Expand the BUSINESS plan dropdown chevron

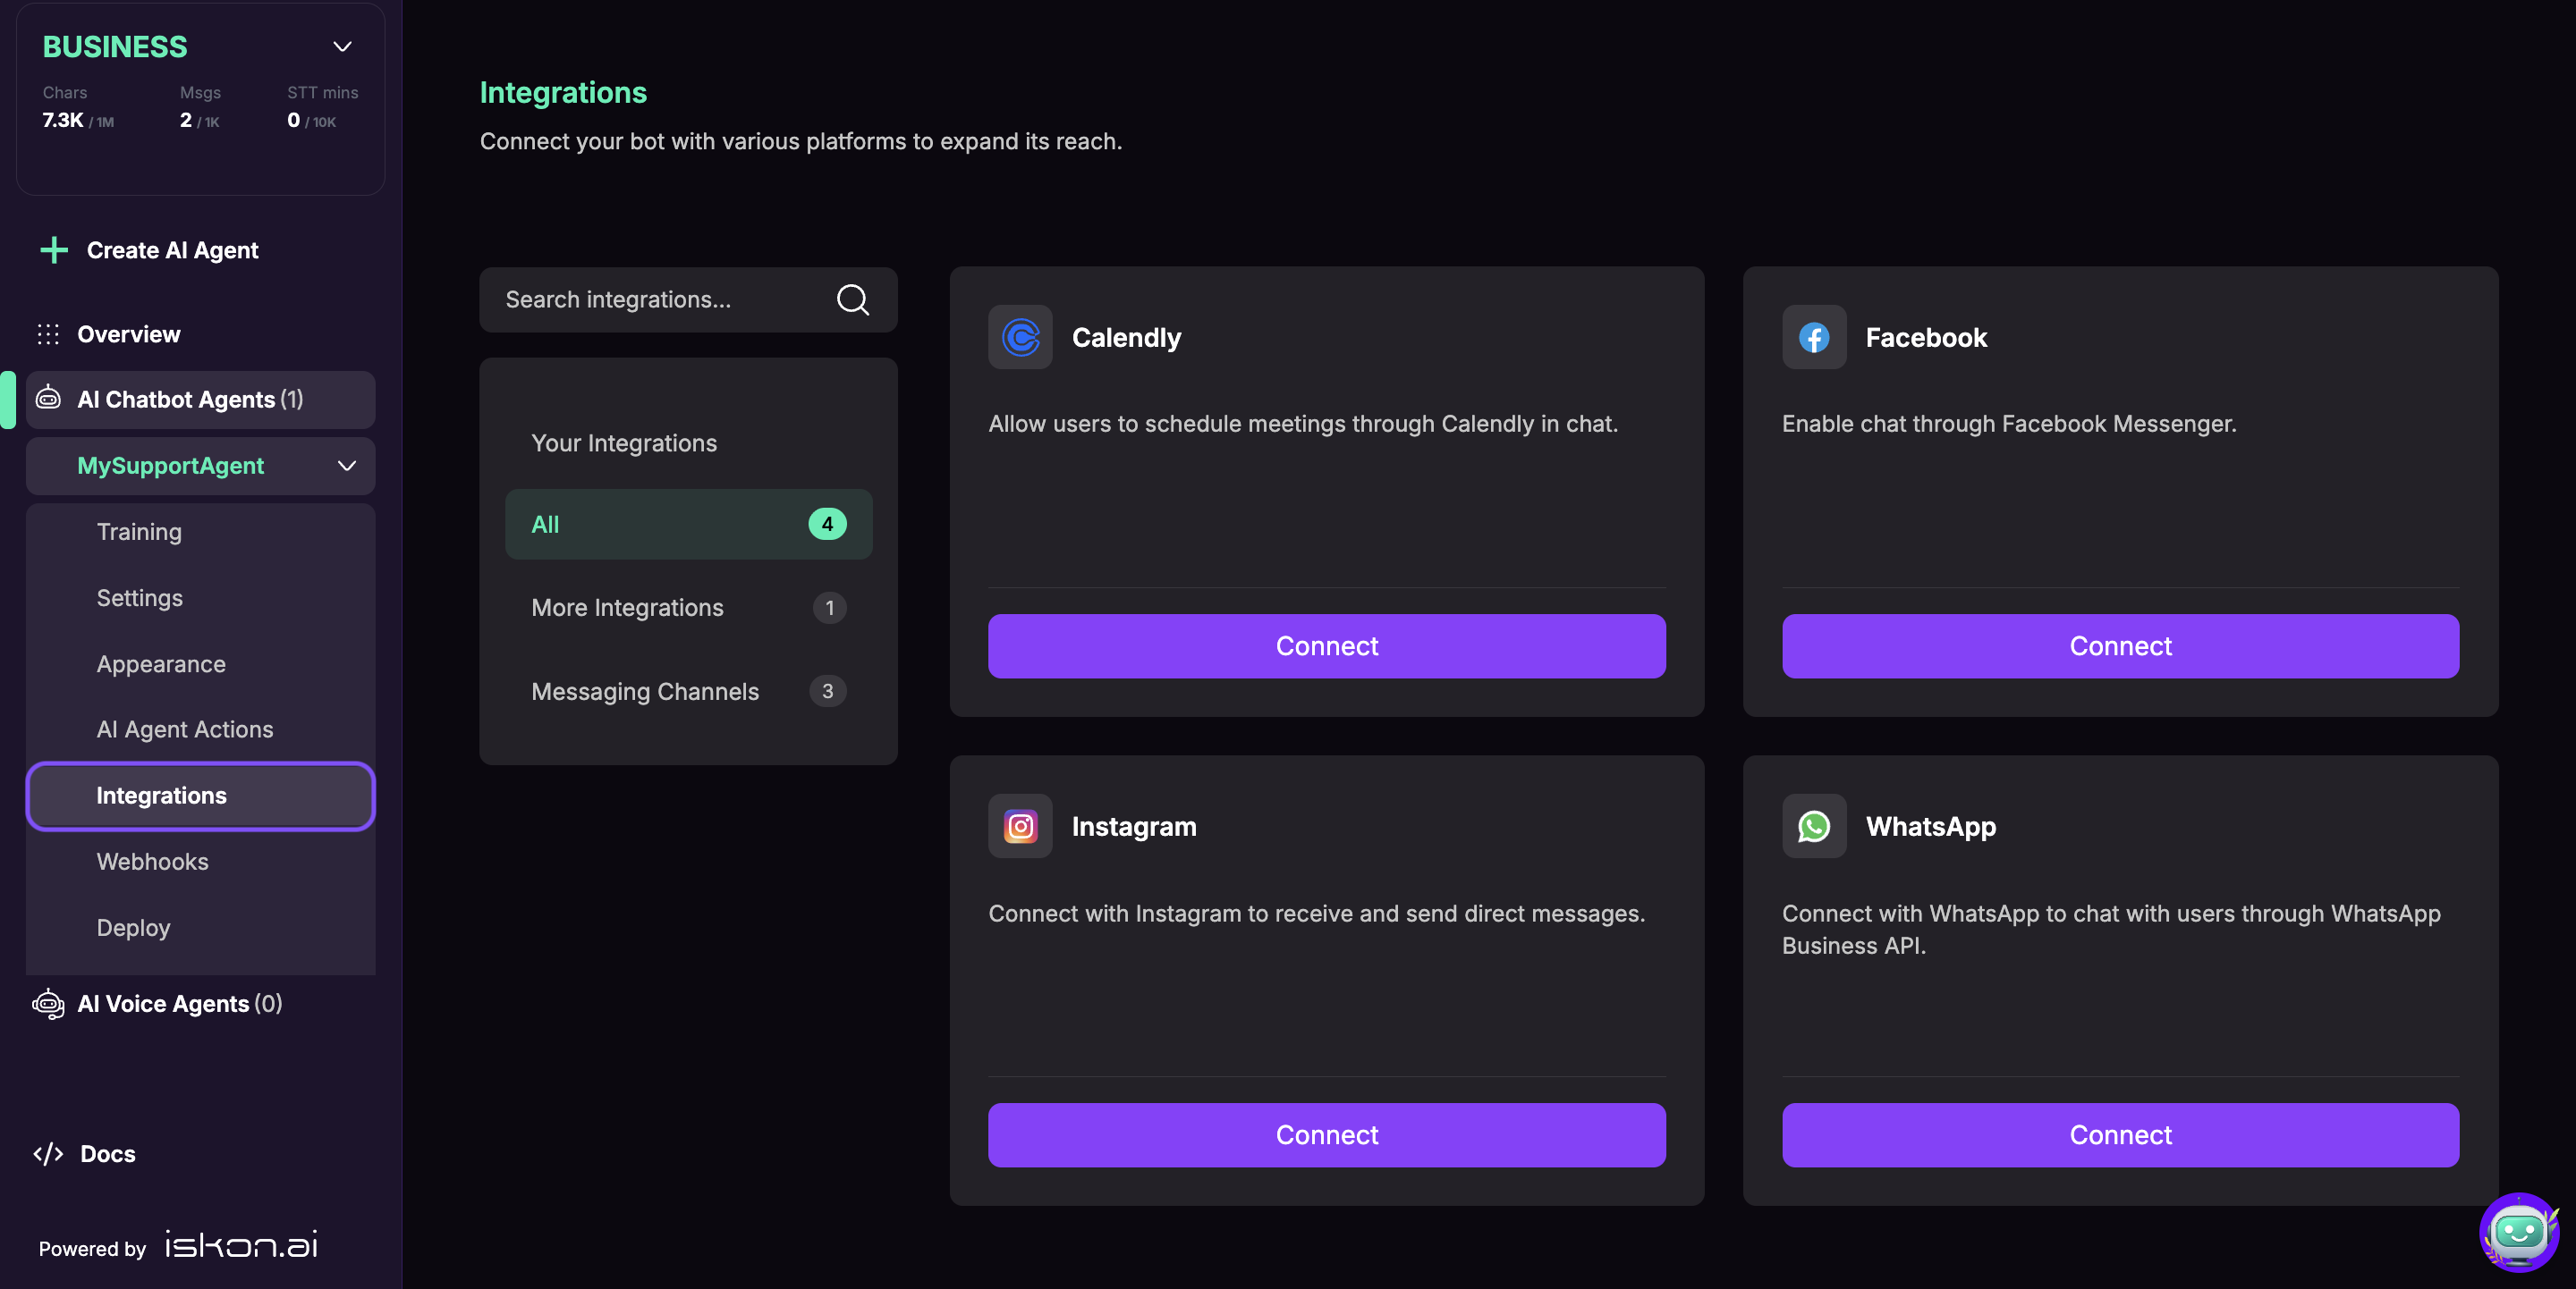point(342,47)
